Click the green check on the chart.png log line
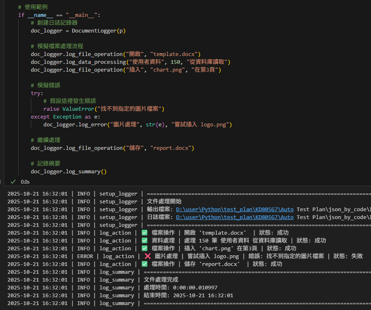 [x=145, y=248]
